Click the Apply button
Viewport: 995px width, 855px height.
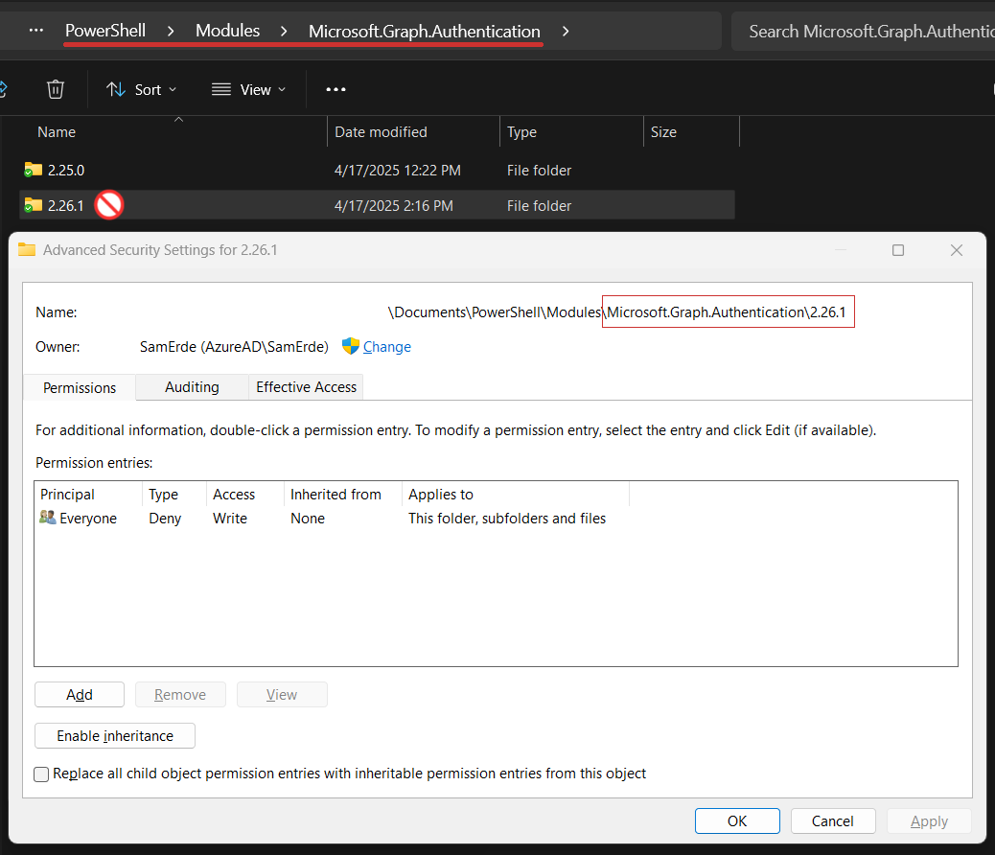click(x=929, y=820)
